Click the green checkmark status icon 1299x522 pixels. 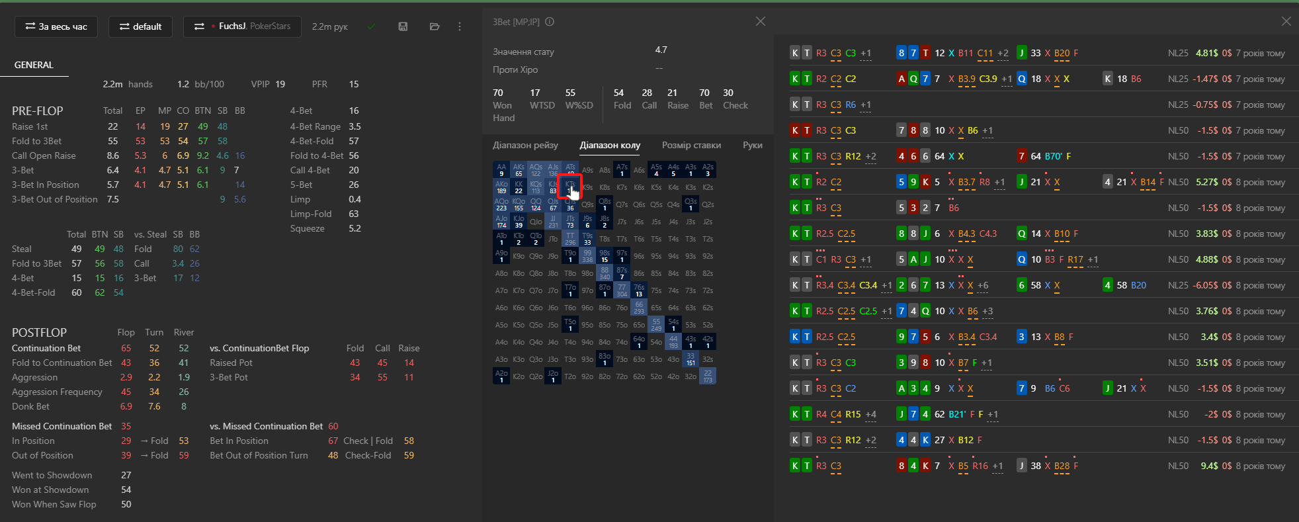click(371, 26)
